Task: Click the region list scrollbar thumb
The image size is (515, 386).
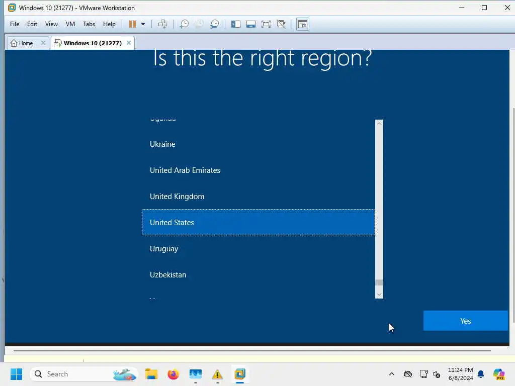Action: 379,282
